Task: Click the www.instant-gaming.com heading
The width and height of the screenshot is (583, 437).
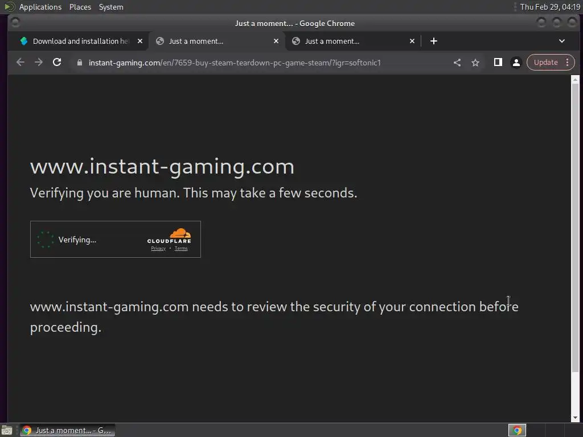Action: tap(162, 167)
